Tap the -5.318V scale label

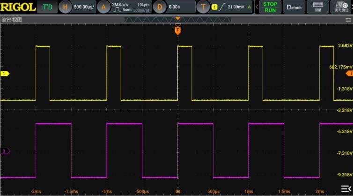tap(345, 131)
